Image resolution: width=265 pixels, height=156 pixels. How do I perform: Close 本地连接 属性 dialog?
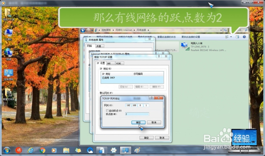click(149, 39)
